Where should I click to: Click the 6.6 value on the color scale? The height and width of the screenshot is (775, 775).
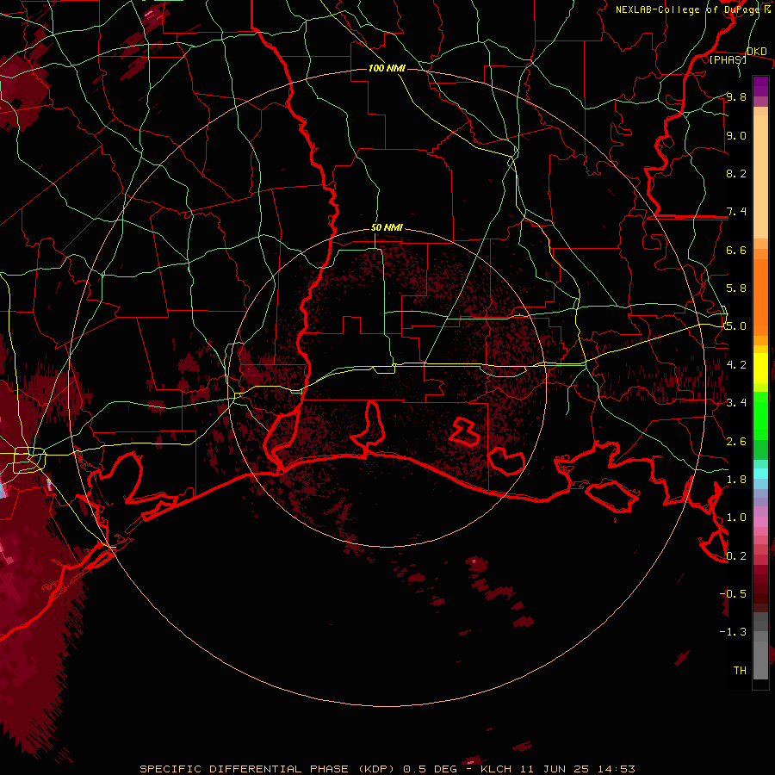(736, 250)
